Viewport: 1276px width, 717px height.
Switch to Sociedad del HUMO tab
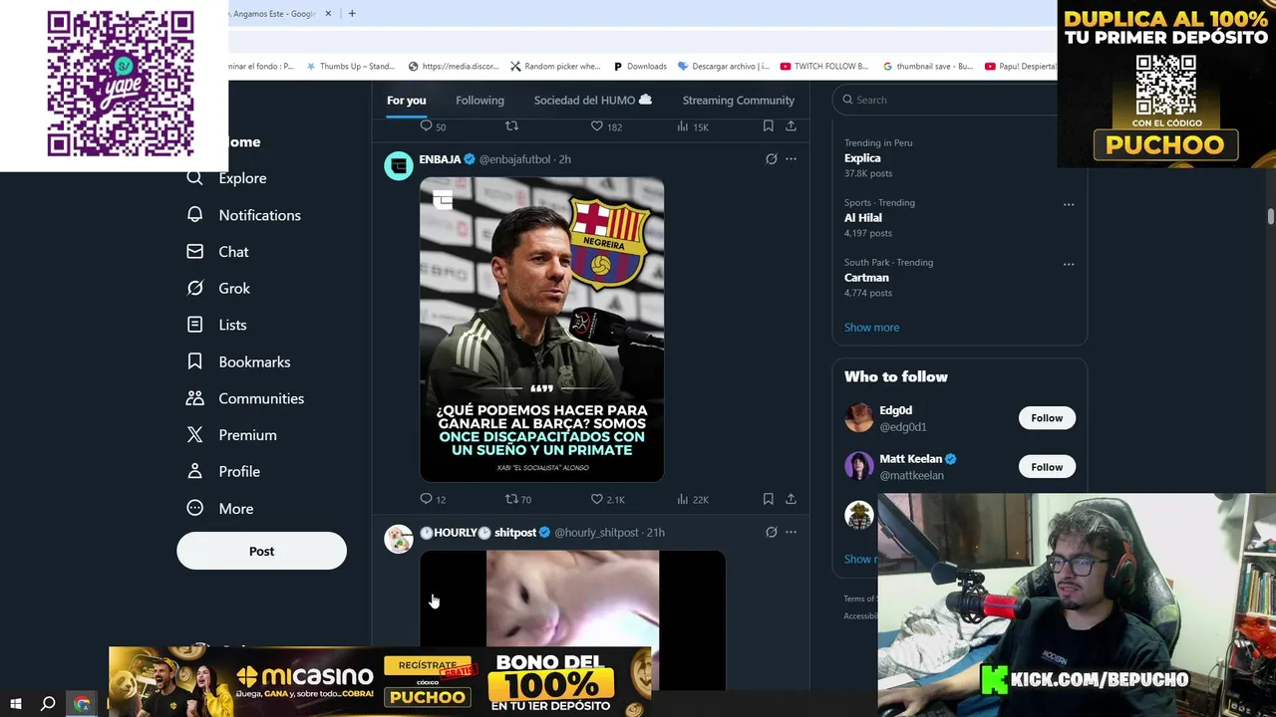point(593,101)
